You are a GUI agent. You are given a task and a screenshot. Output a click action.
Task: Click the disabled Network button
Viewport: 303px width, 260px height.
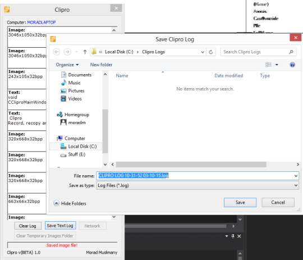(x=93, y=226)
